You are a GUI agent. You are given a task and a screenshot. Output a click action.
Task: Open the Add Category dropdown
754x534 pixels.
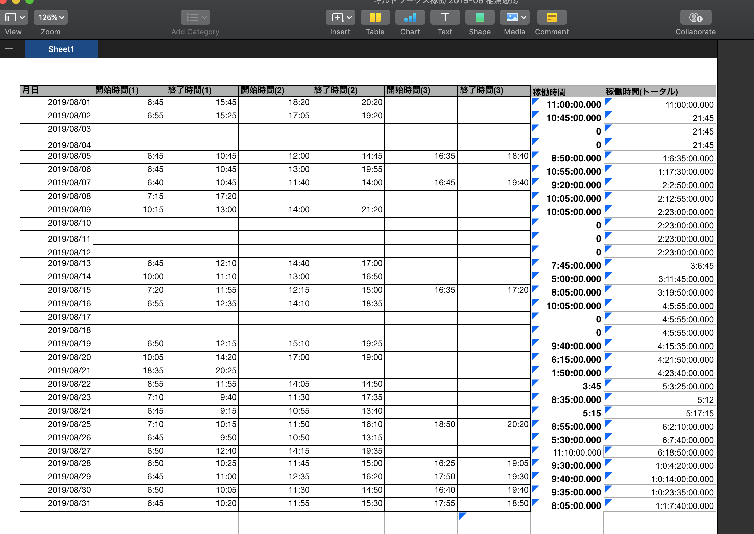point(195,17)
